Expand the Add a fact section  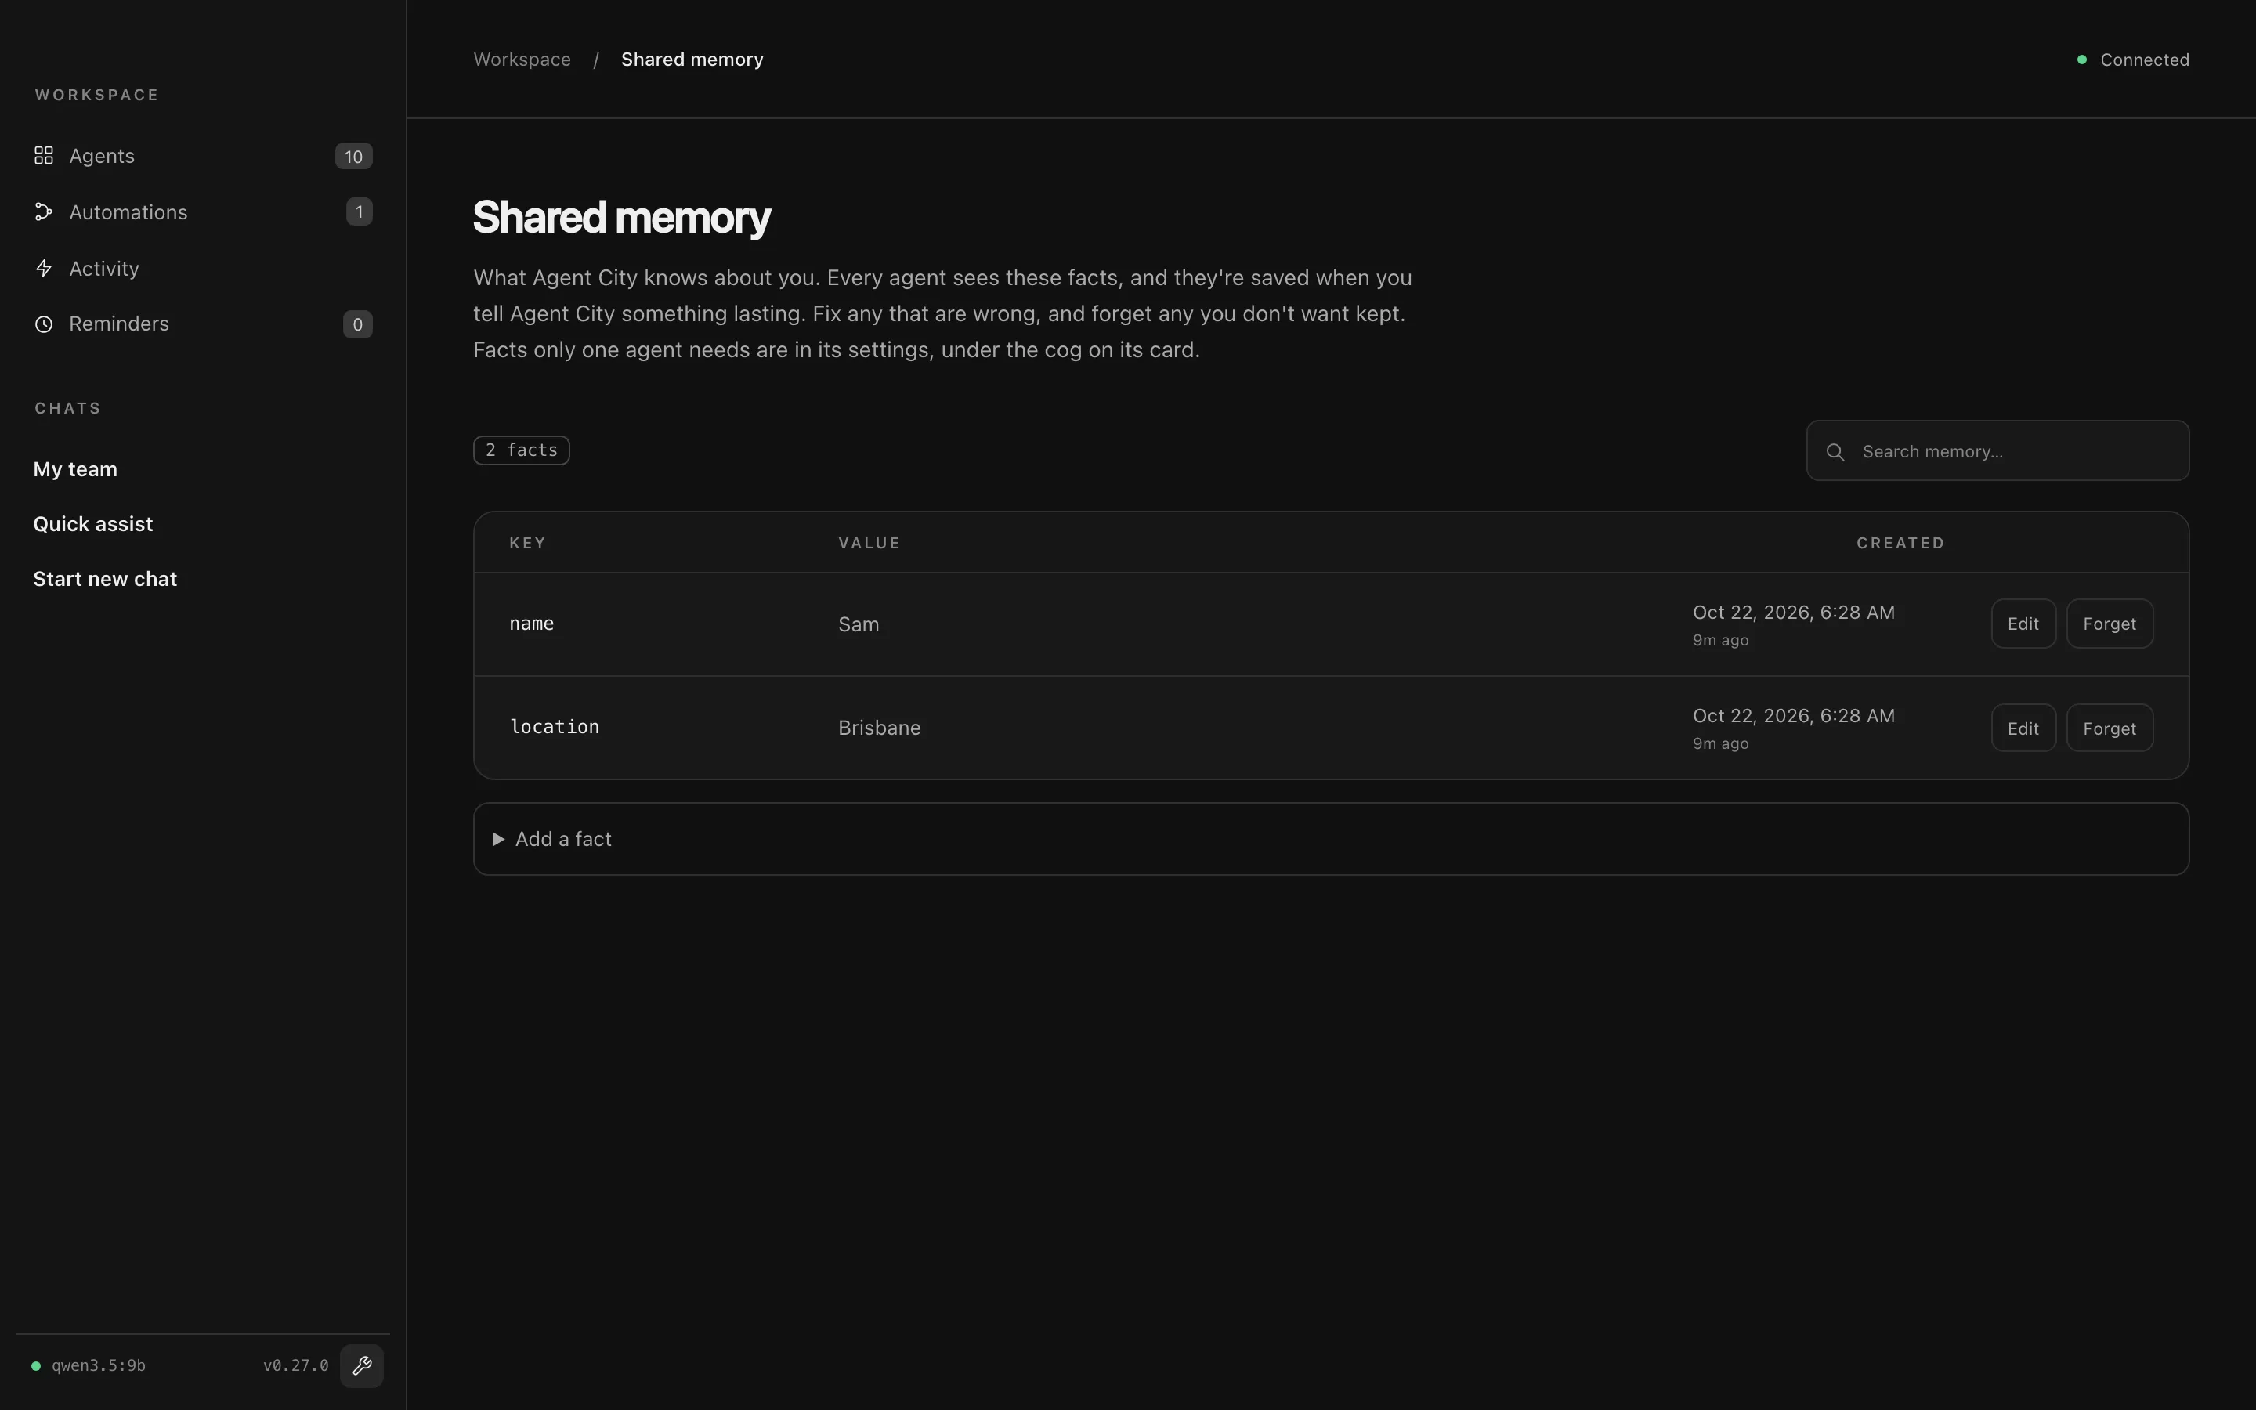coord(1330,839)
